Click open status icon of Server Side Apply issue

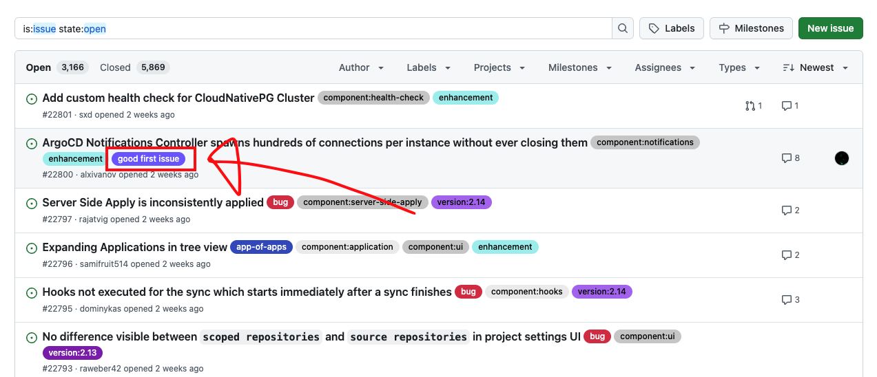[32, 203]
